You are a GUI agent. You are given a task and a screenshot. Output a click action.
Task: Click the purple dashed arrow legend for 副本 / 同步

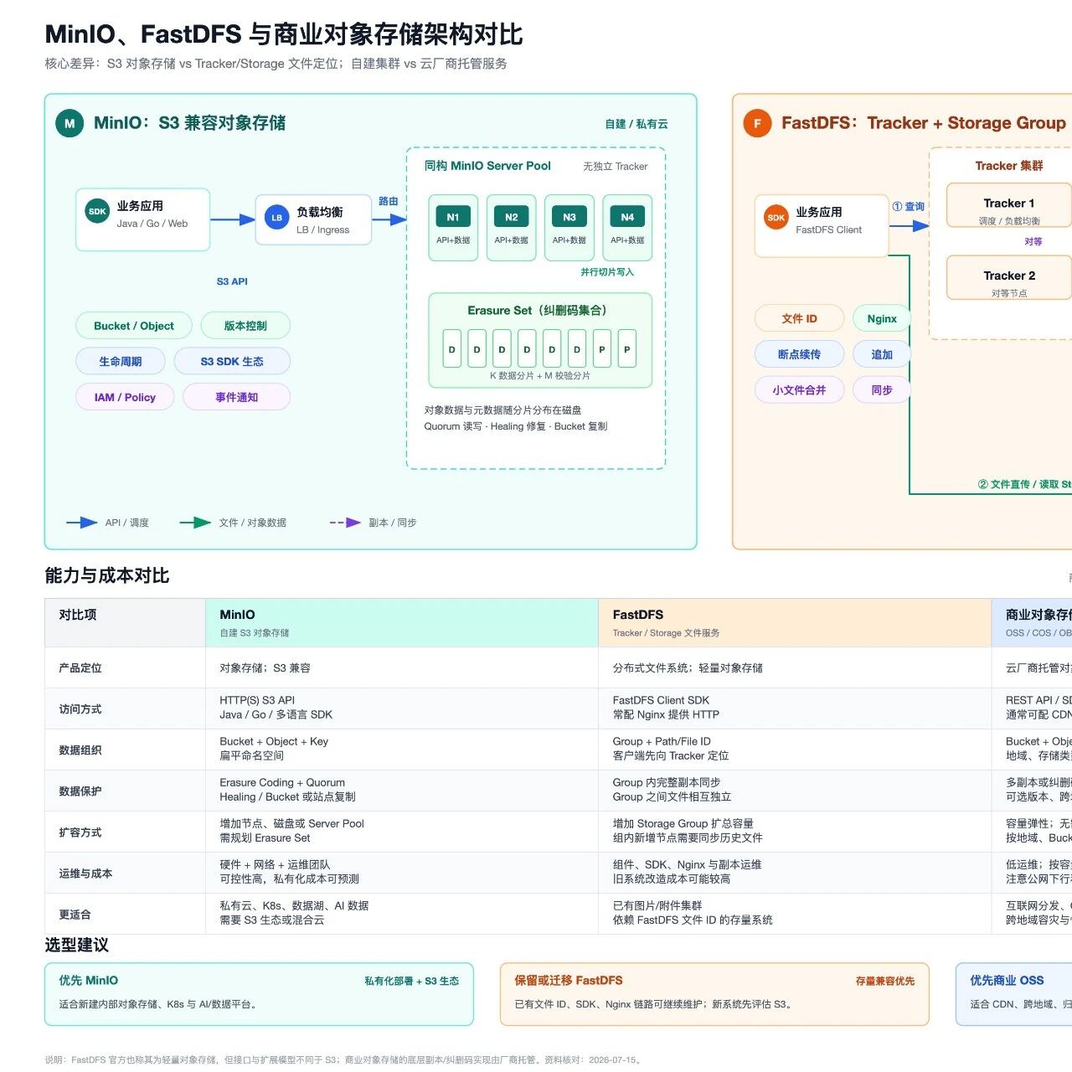point(345,523)
